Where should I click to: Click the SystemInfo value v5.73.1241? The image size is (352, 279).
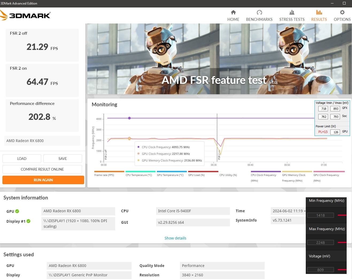288,220
